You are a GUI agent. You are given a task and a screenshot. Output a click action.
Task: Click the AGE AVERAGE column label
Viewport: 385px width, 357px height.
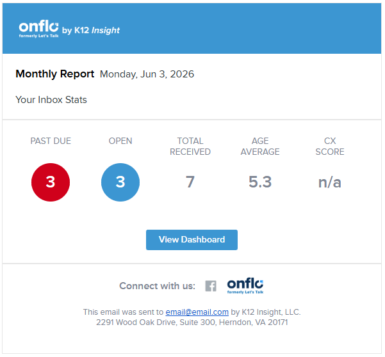260,147
